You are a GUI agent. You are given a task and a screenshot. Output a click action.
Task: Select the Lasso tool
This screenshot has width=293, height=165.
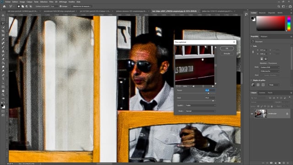click(x=3, y=23)
